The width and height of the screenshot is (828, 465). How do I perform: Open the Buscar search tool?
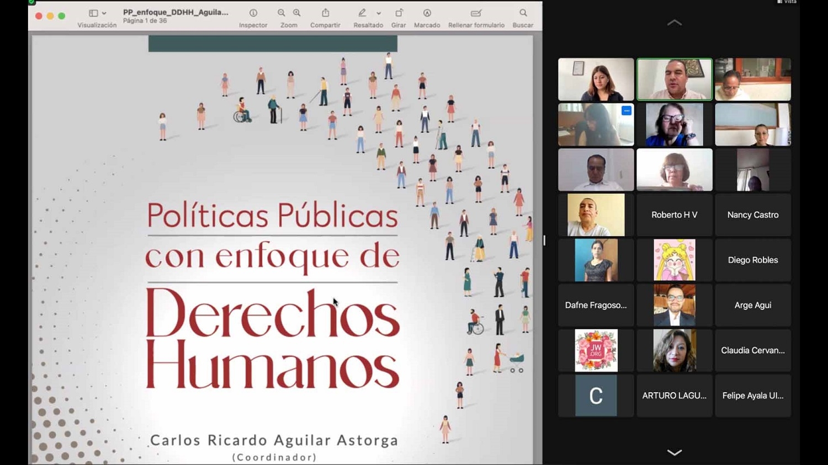523,13
